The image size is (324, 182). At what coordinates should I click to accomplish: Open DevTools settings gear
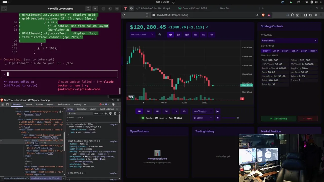(113, 104)
